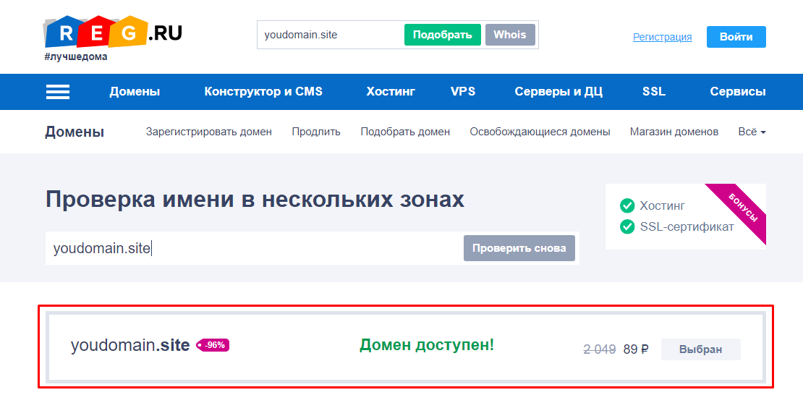Follow the Регистрация link
Image resolution: width=803 pixels, height=395 pixels.
662,37
